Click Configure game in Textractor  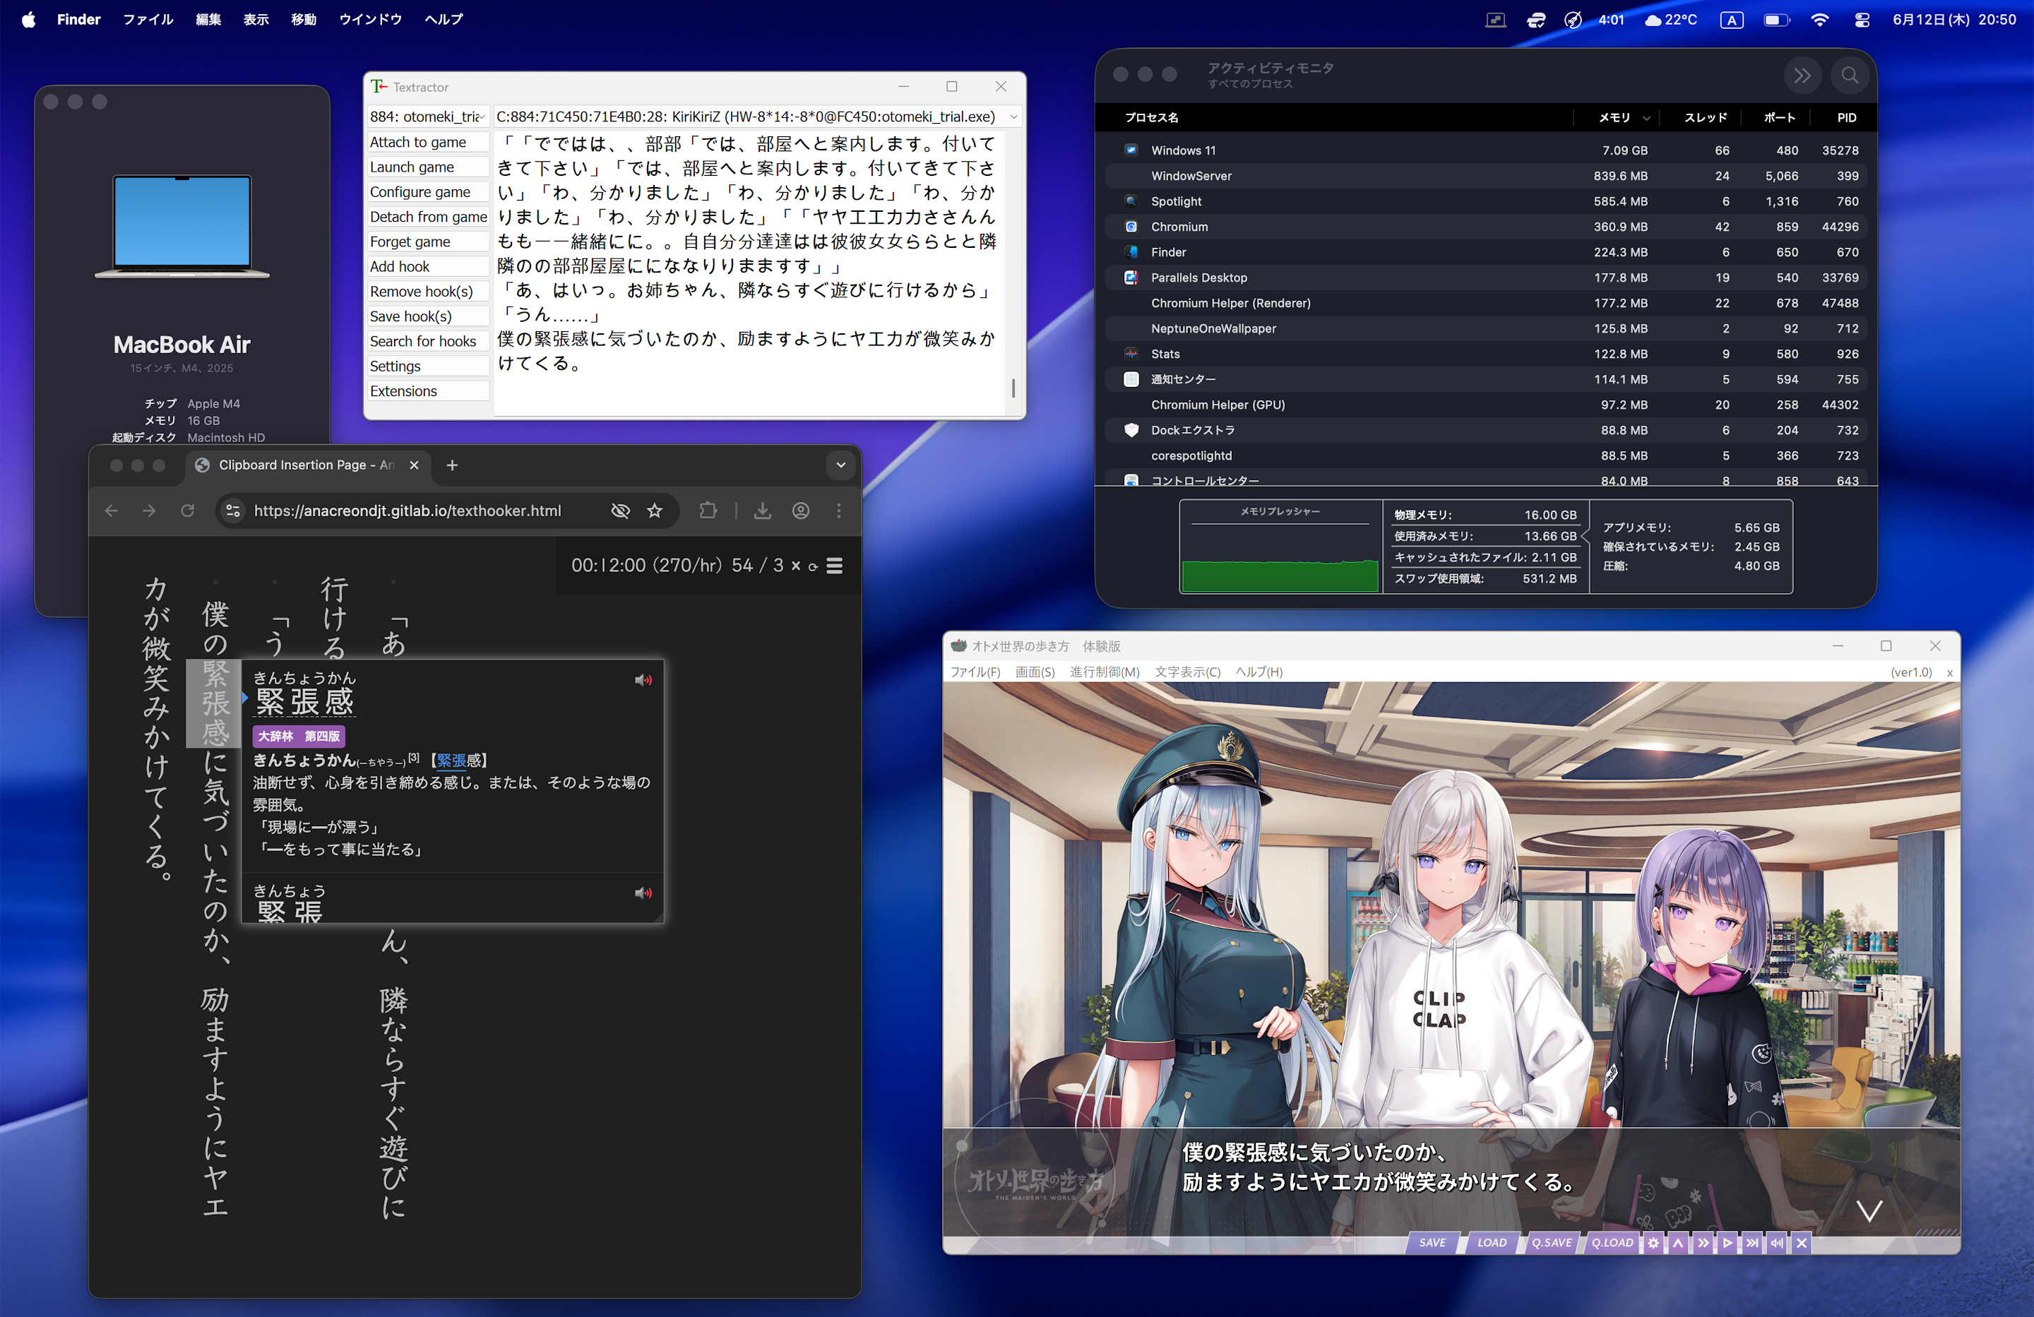click(428, 191)
